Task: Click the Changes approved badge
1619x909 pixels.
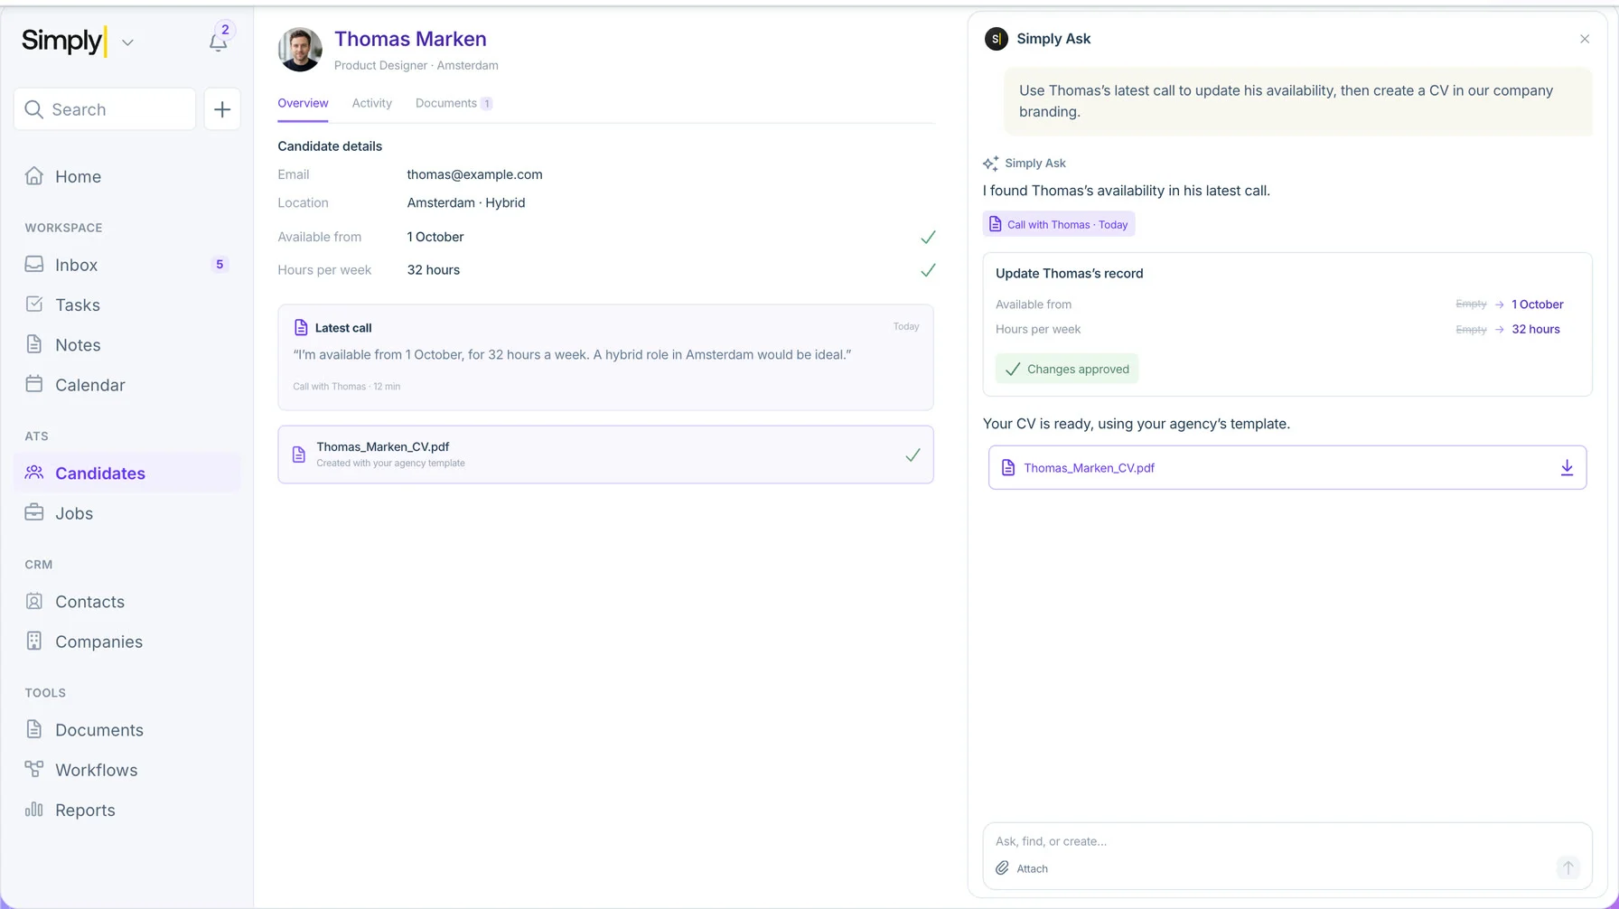Action: (1067, 369)
